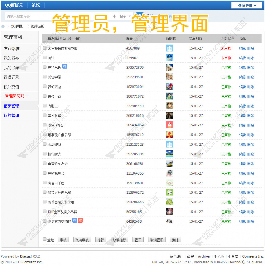Tick the checkbox for 宠物乐园
Screen dimensions: 265x266
click(45, 67)
